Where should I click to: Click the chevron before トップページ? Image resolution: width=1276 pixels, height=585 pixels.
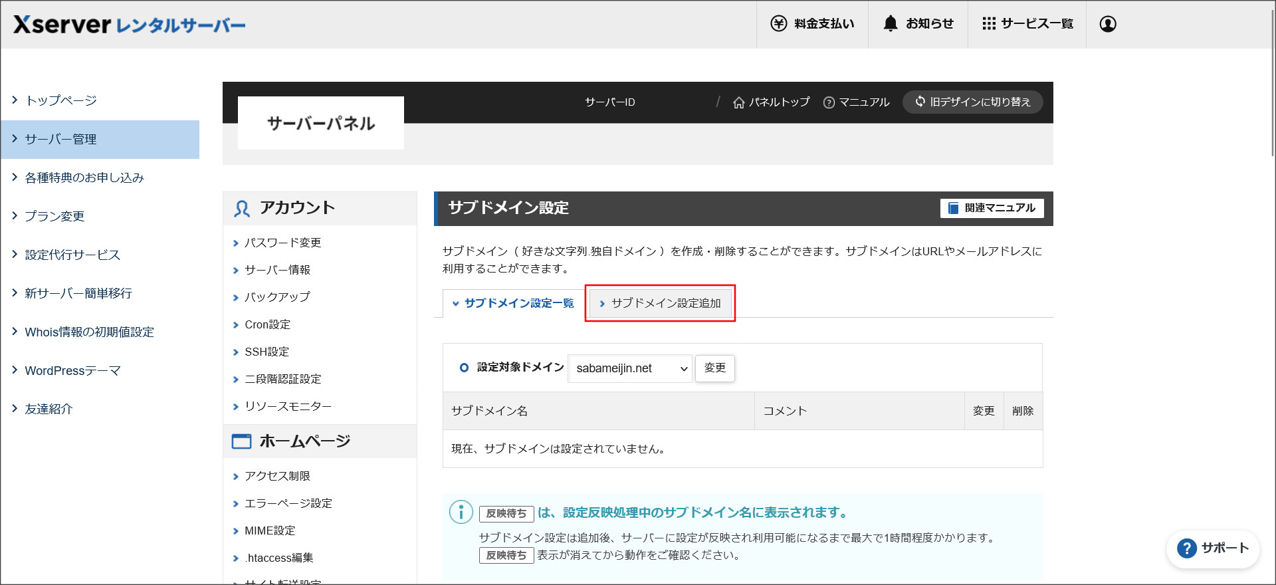pyautogui.click(x=15, y=100)
